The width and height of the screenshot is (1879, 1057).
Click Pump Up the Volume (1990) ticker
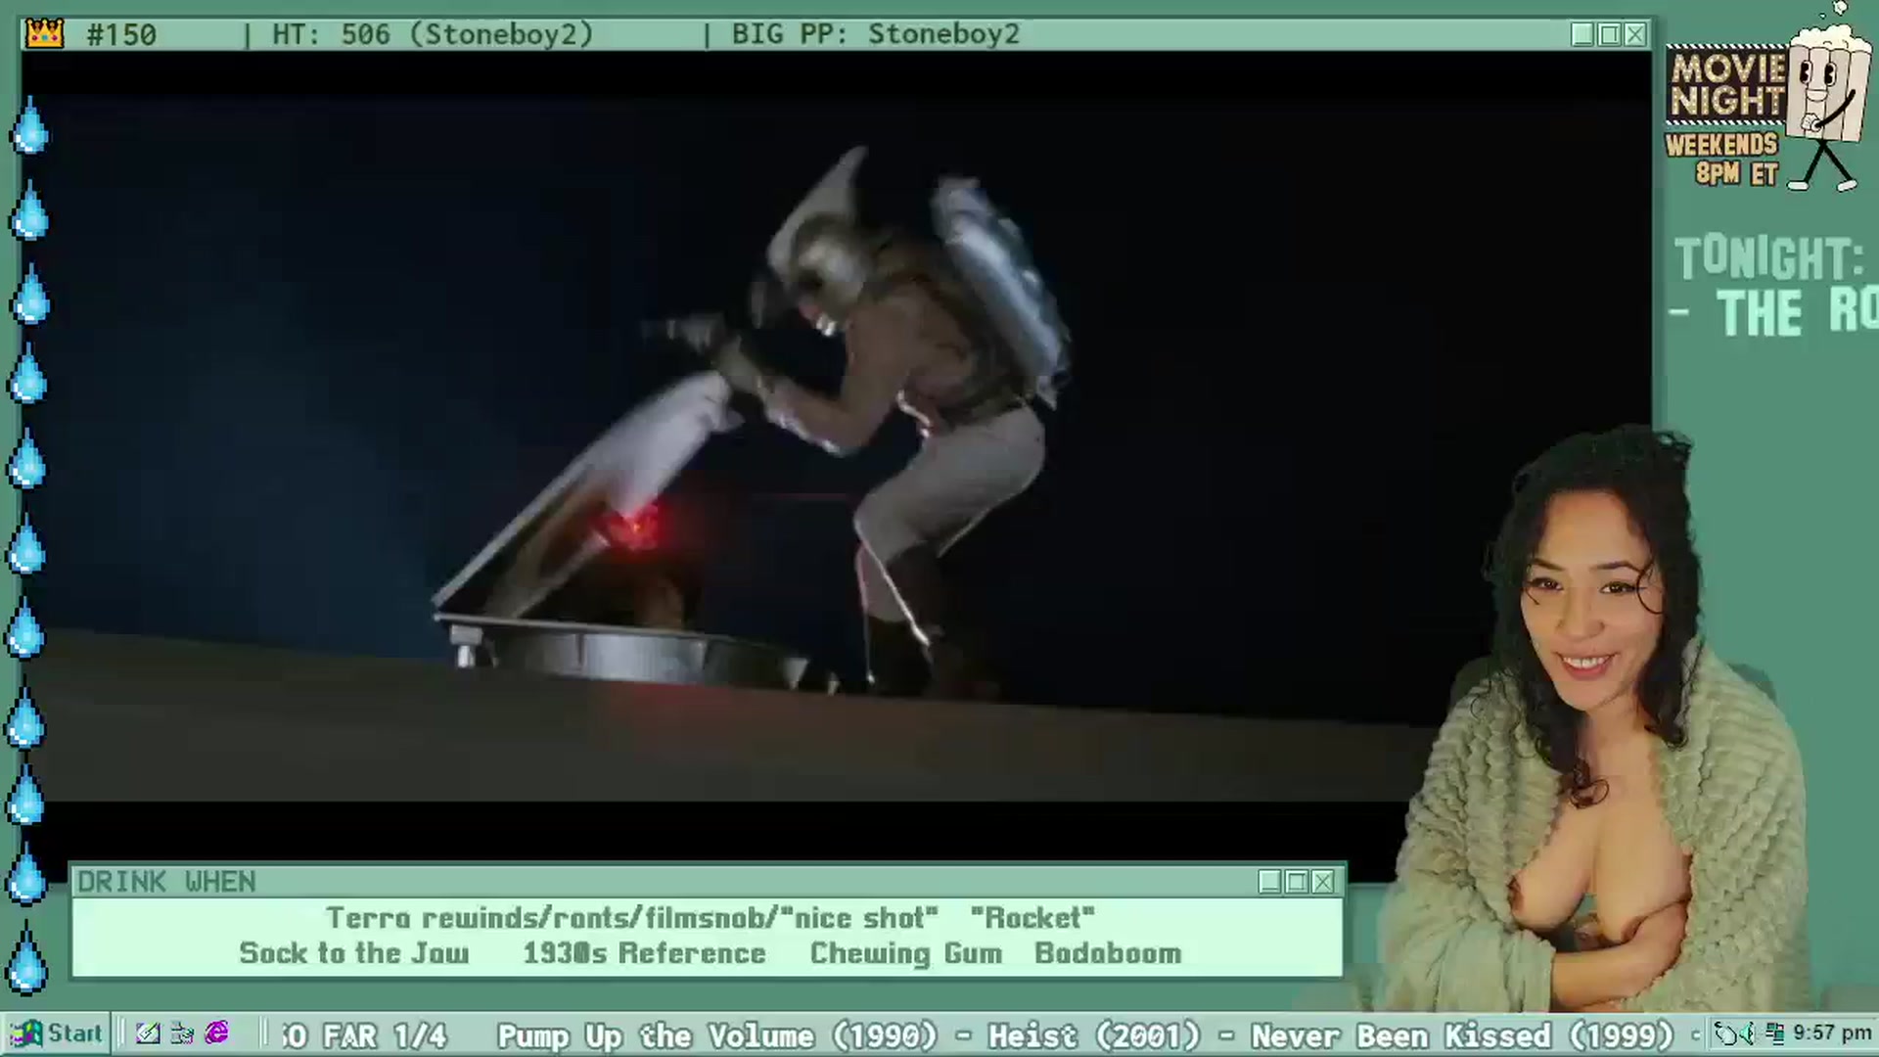[x=717, y=1035]
